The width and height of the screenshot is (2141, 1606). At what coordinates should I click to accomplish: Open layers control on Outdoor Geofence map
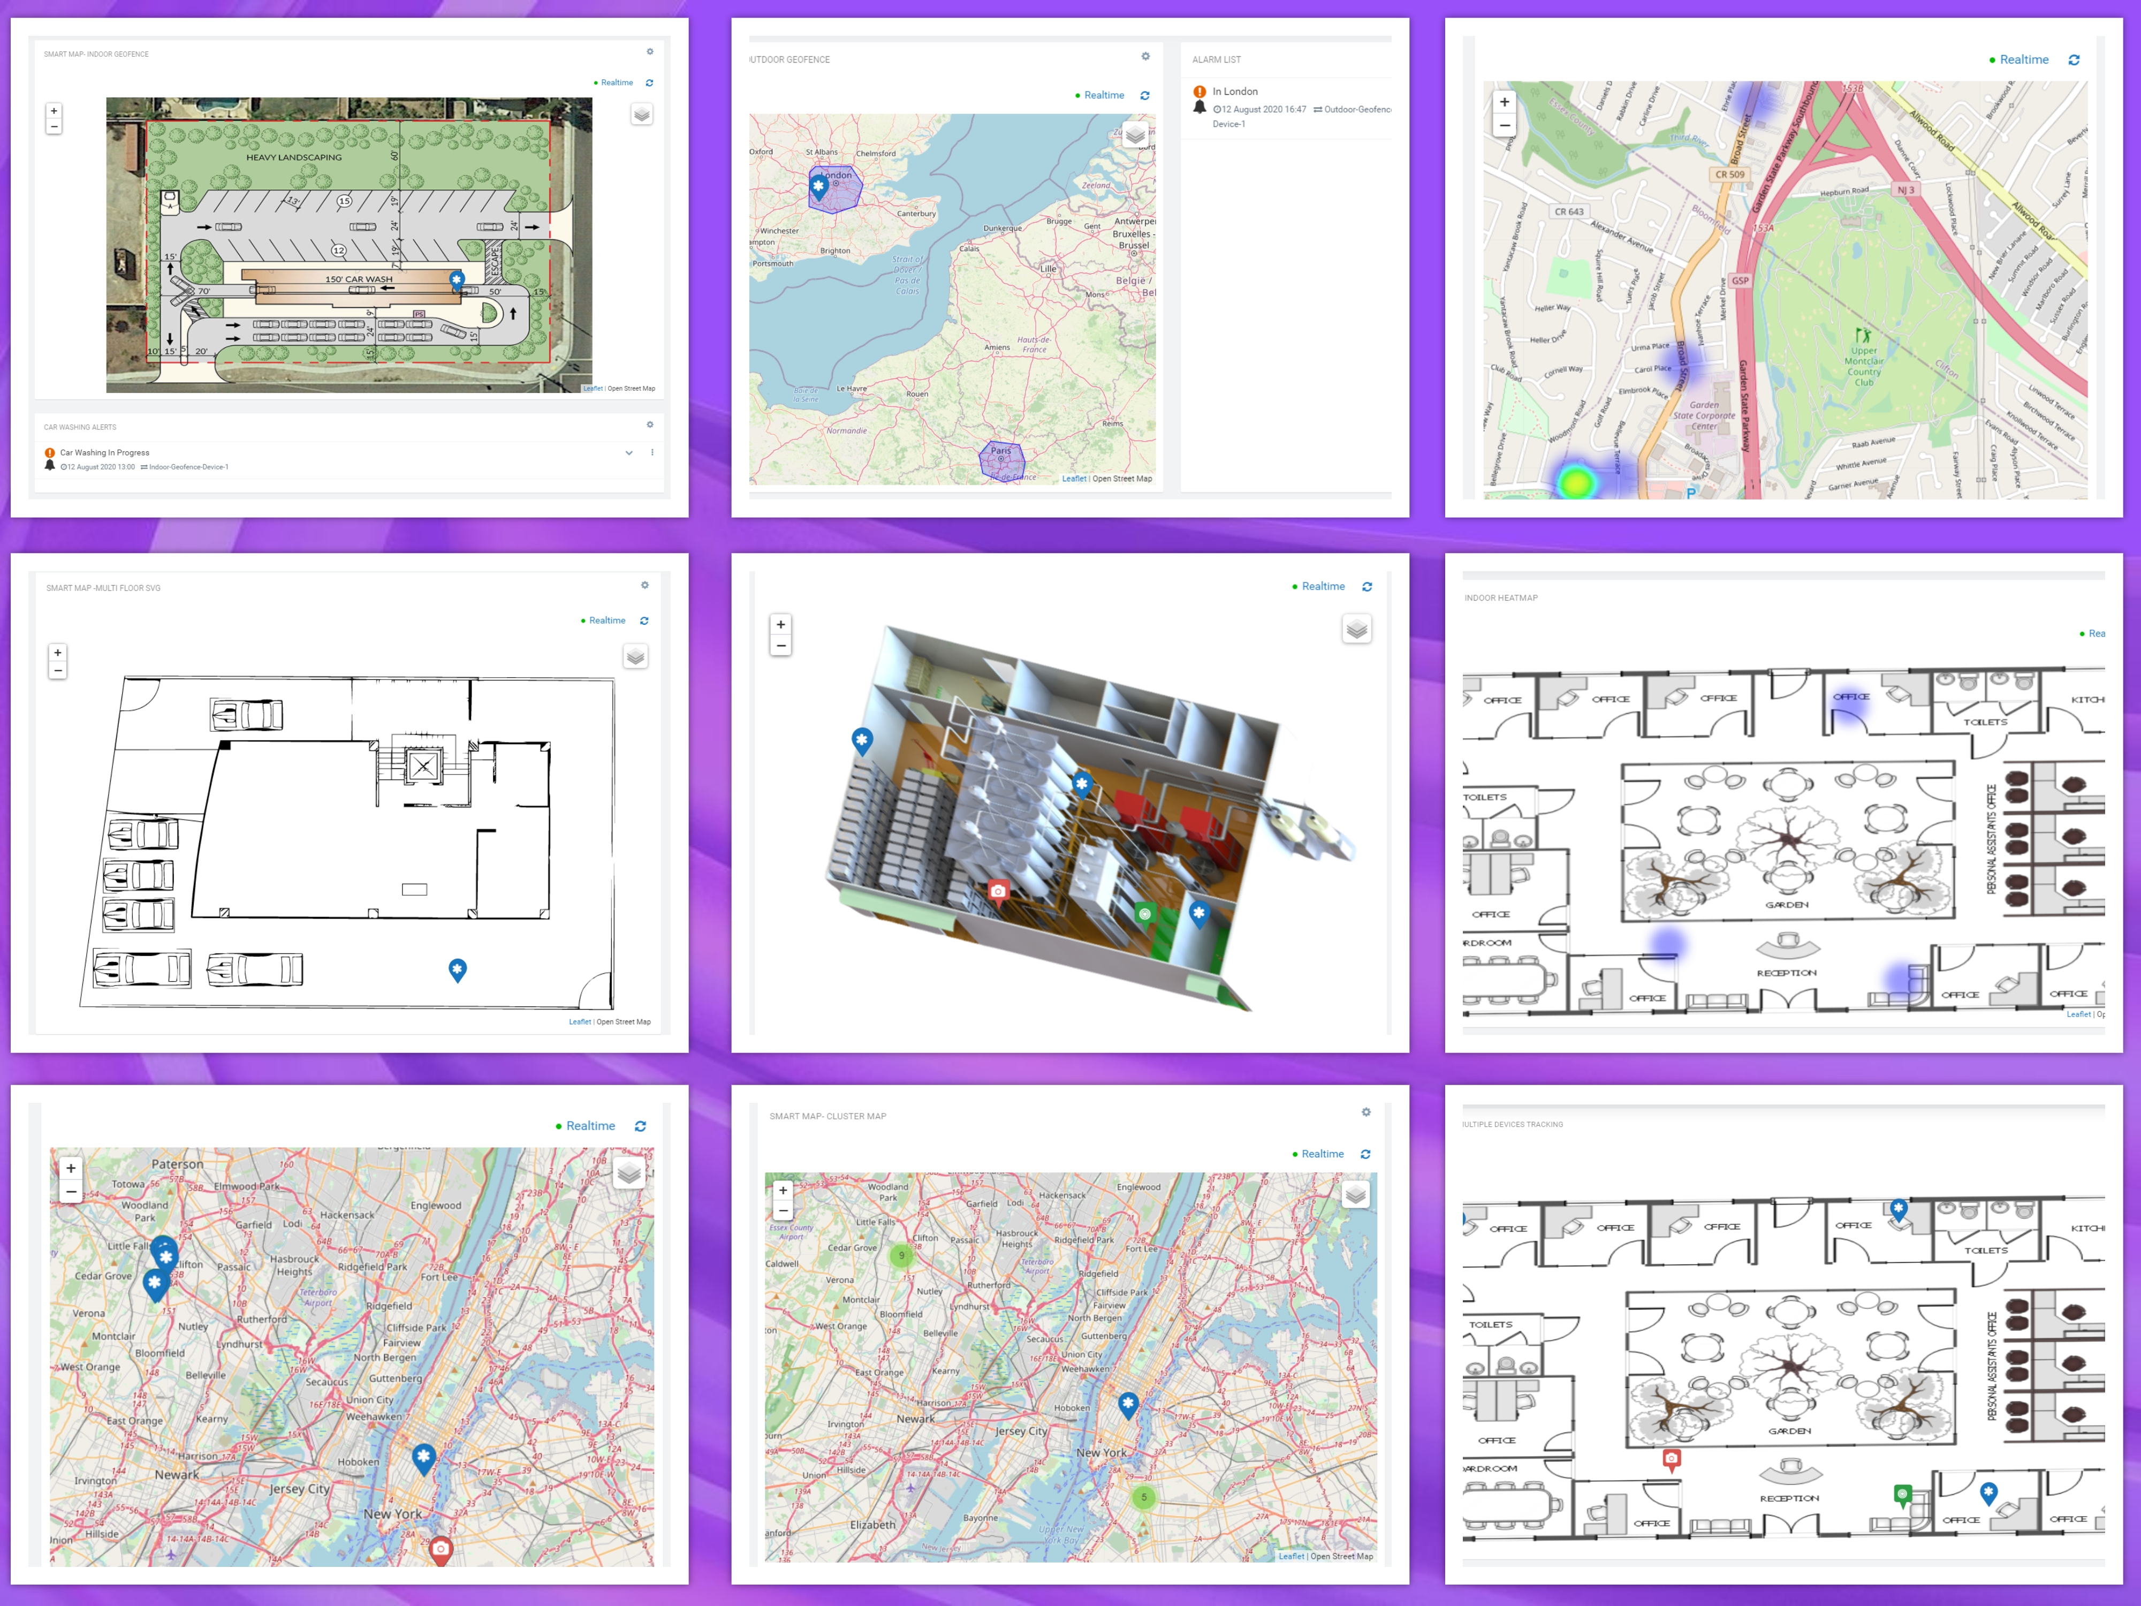(x=1136, y=135)
